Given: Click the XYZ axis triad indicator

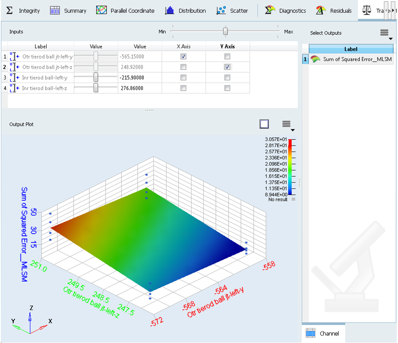Looking at the screenshot, I should click(x=30, y=320).
